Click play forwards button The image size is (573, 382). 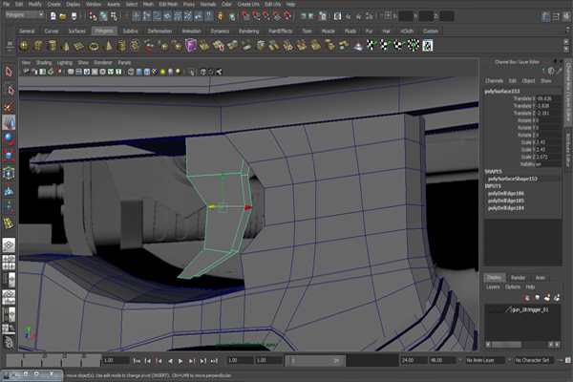click(x=180, y=361)
